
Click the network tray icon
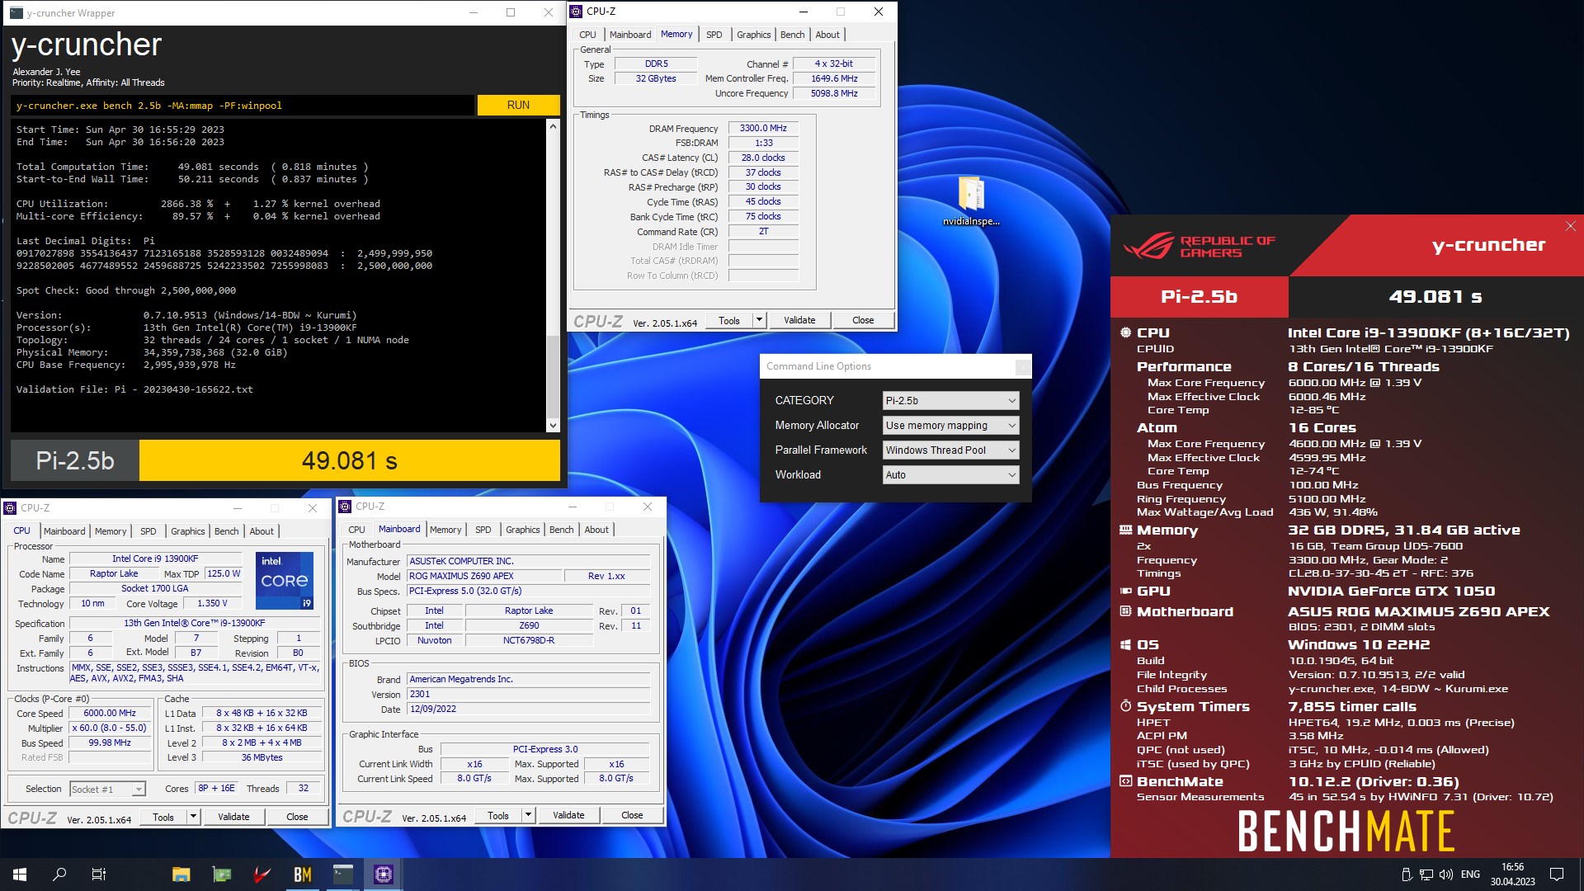(1426, 874)
